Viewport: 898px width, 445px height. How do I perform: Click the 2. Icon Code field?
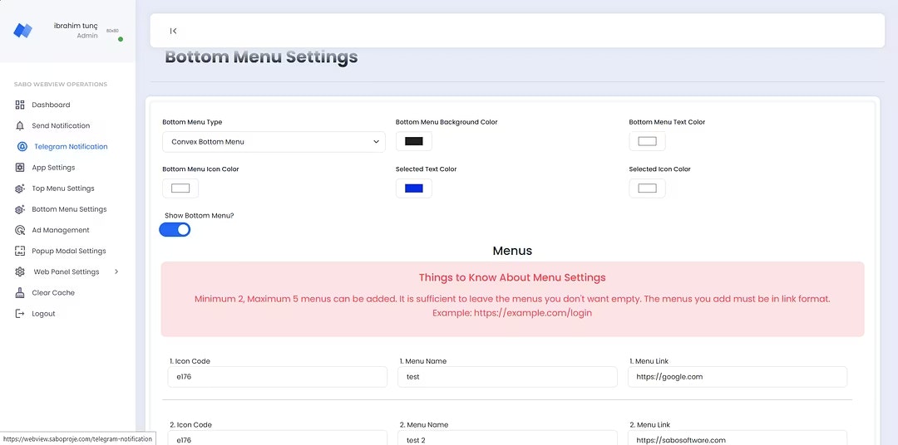(x=278, y=438)
